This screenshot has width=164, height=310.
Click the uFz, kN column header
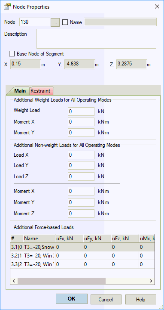(125, 239)
